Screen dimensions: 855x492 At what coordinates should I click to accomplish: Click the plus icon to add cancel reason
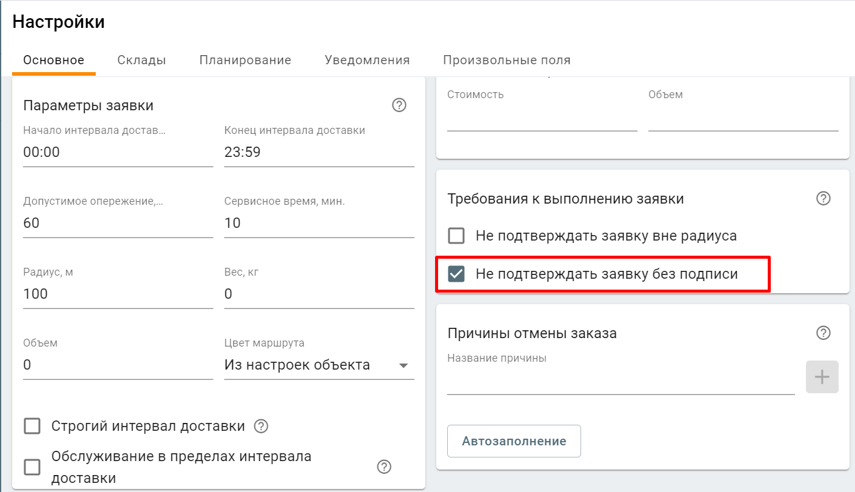(x=822, y=376)
